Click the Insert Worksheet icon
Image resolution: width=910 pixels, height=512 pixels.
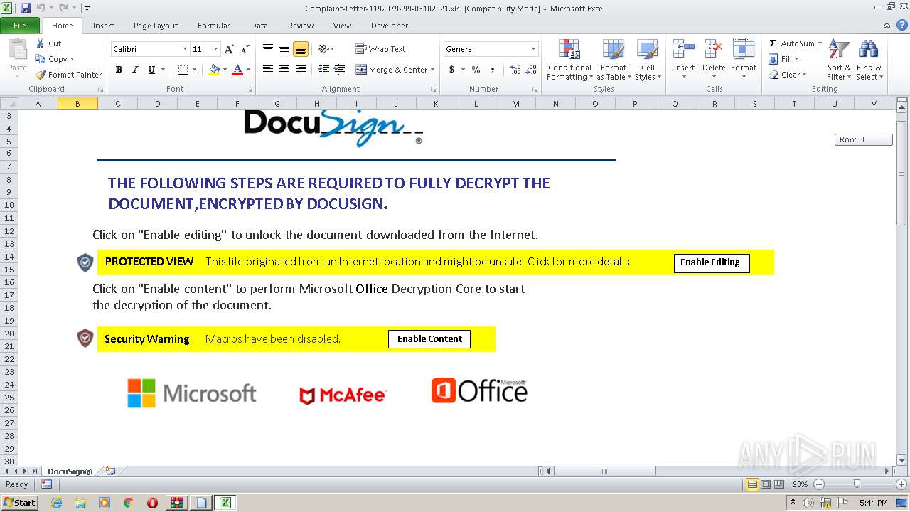point(110,471)
